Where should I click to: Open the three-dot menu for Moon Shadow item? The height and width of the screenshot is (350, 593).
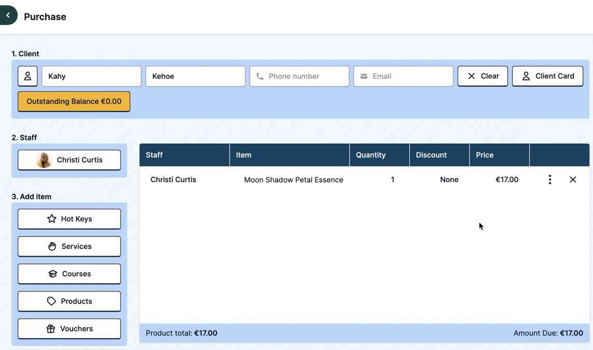tap(550, 180)
